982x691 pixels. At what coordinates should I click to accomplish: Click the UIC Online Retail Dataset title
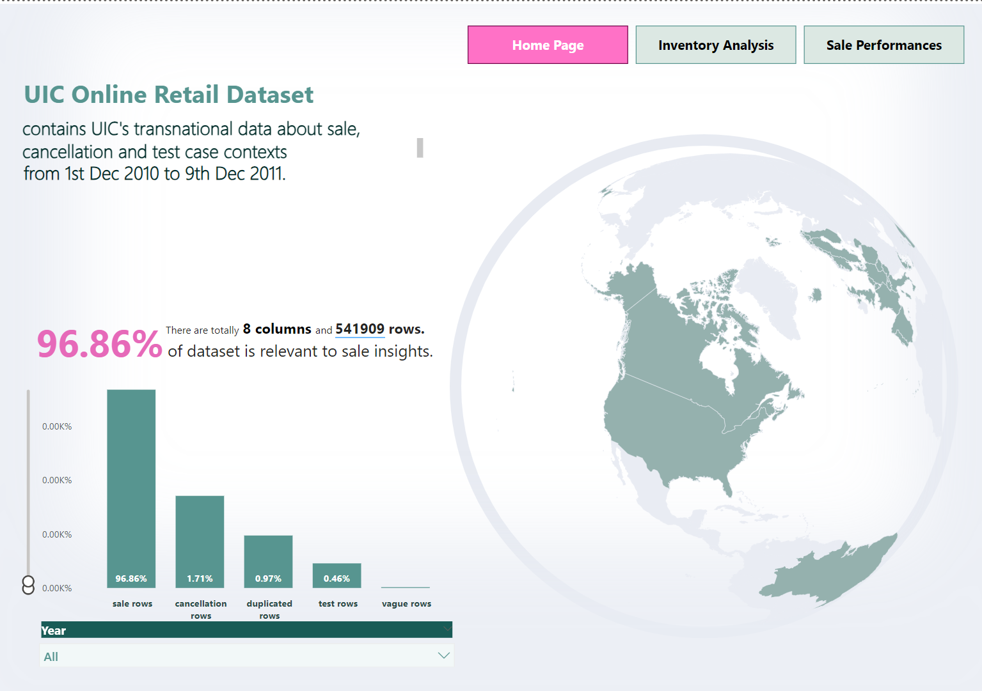click(168, 95)
